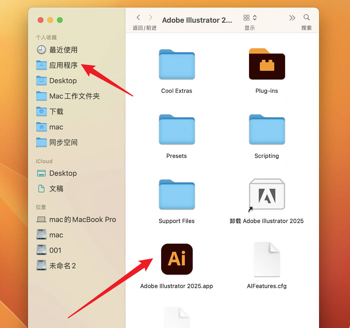Click the Adobe Illustrator 2... window title
Viewport: 350px width, 328px height.
197,20
